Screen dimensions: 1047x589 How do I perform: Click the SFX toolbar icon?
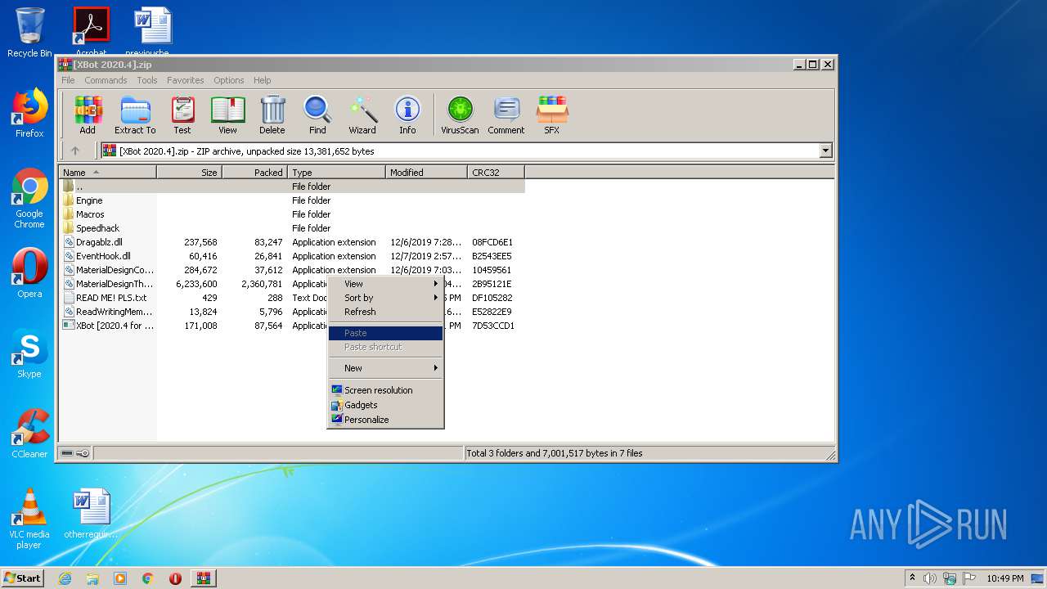click(x=552, y=115)
